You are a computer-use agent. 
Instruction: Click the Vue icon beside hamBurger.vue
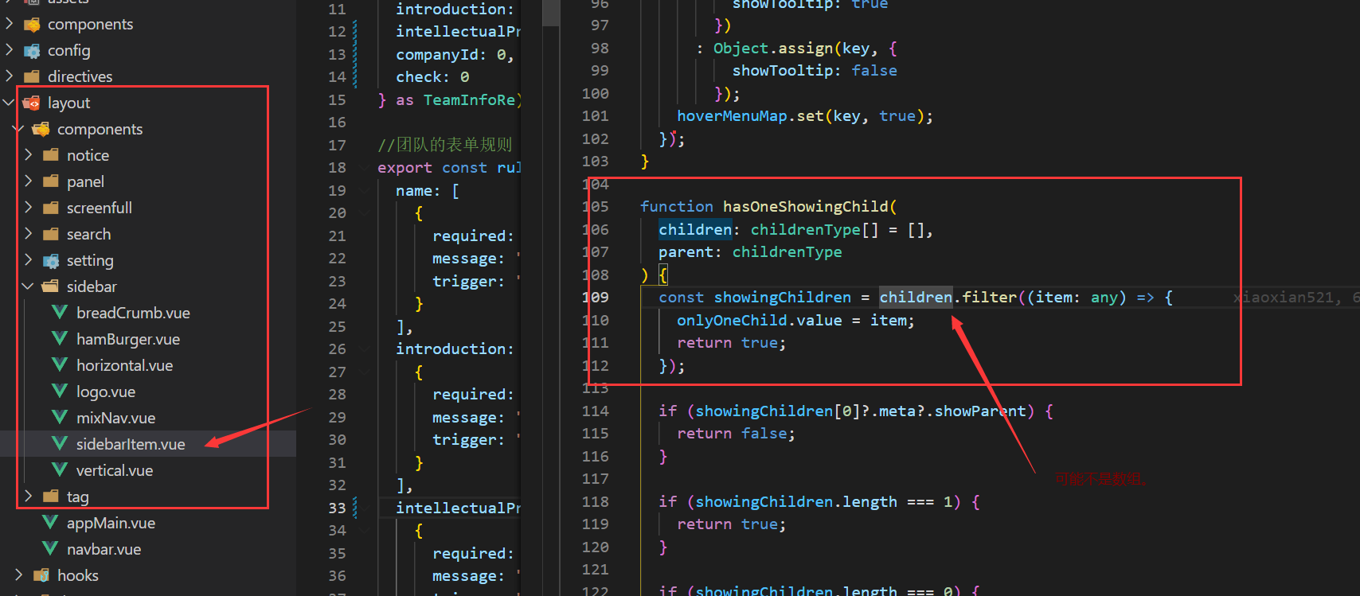click(x=60, y=339)
